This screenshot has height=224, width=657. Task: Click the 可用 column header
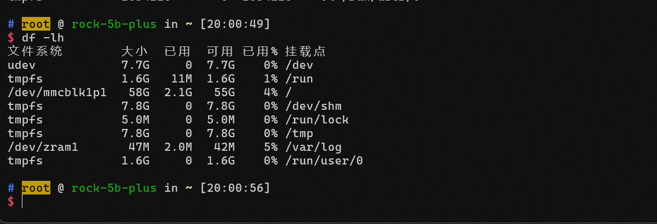(x=220, y=52)
